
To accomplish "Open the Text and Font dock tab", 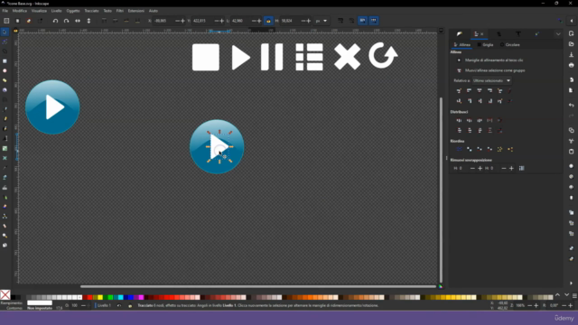I will [x=518, y=34].
